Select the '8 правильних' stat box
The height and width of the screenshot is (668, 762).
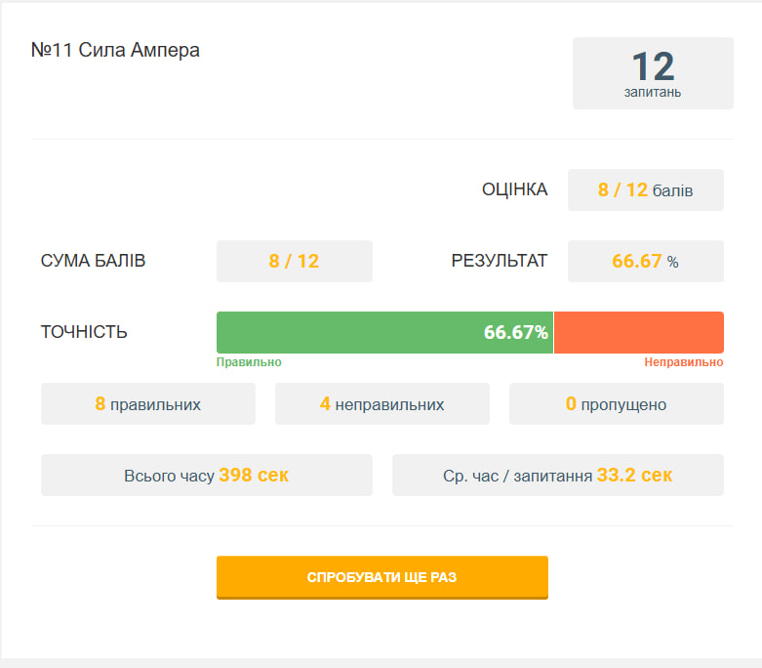148,403
